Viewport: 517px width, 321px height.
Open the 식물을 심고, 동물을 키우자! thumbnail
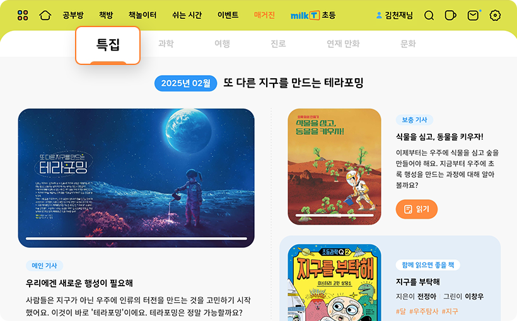click(334, 166)
